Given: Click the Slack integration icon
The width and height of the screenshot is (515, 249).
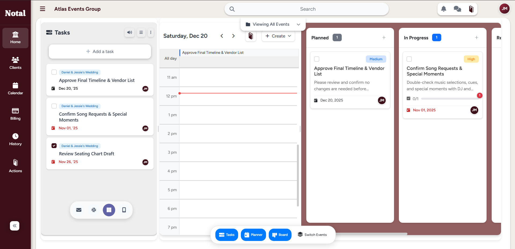Looking at the screenshot, I should [94, 210].
